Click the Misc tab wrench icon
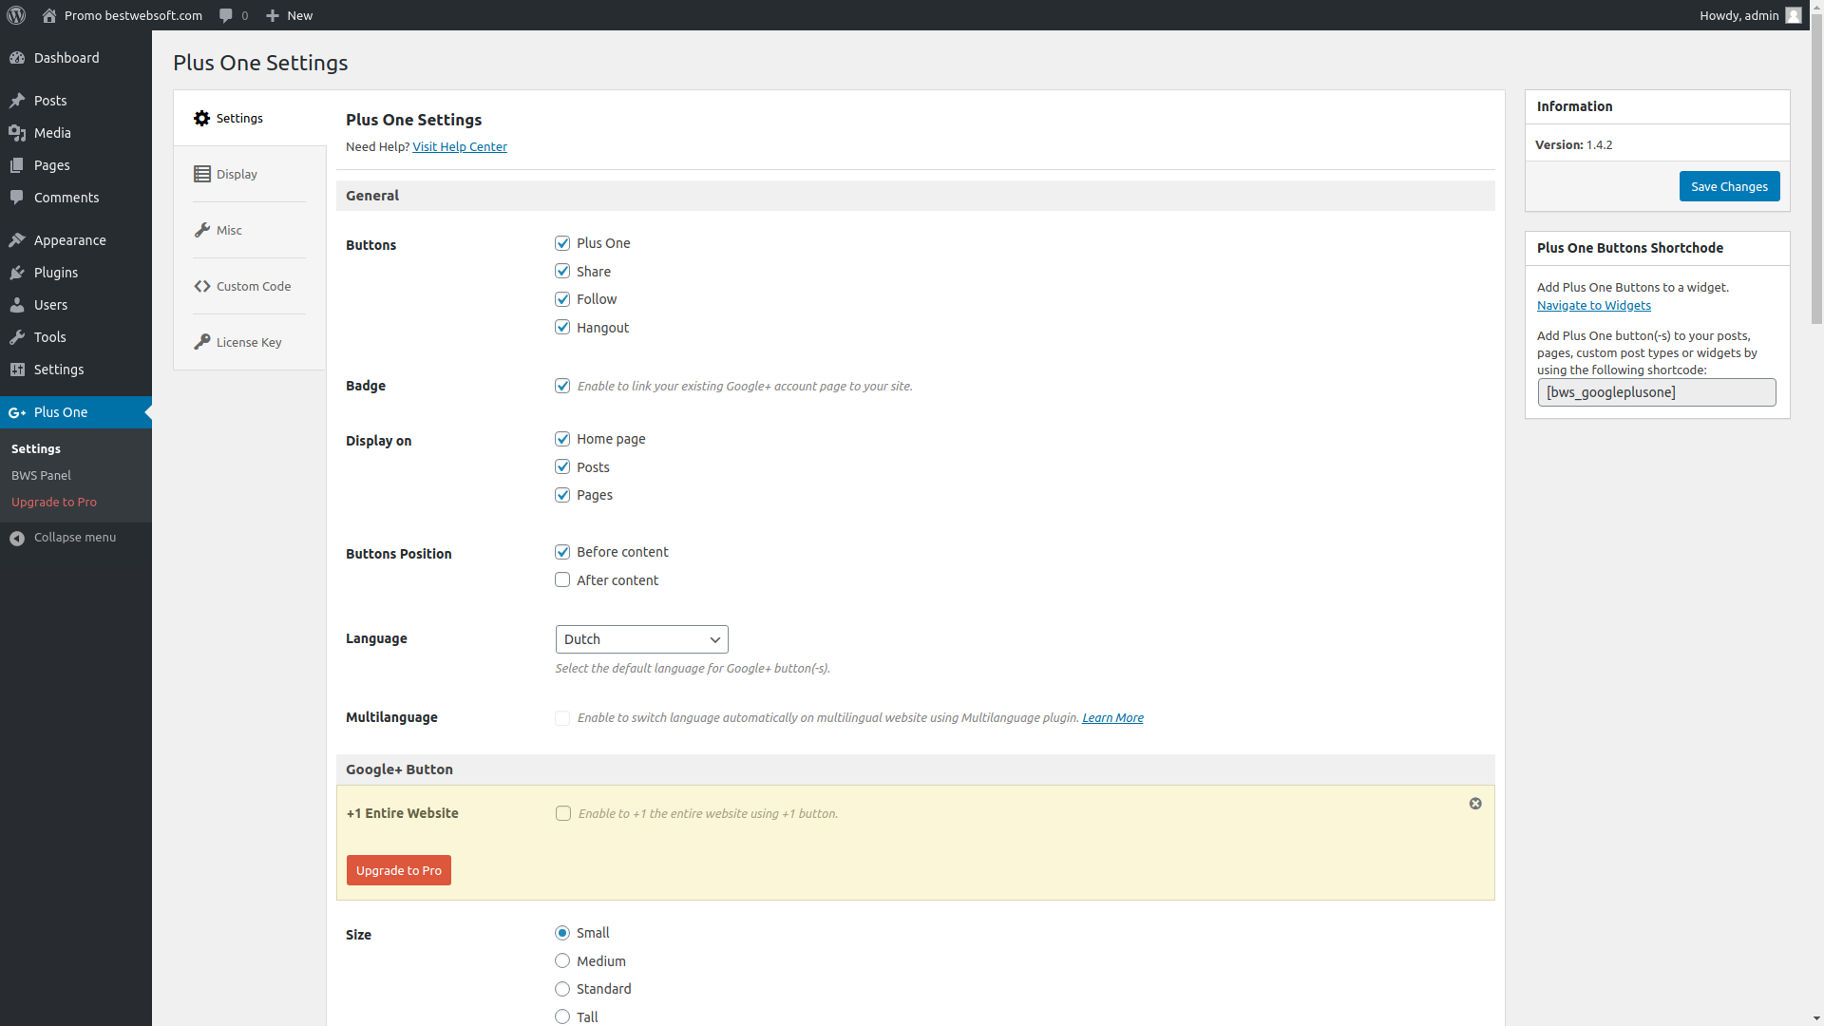 click(x=202, y=230)
